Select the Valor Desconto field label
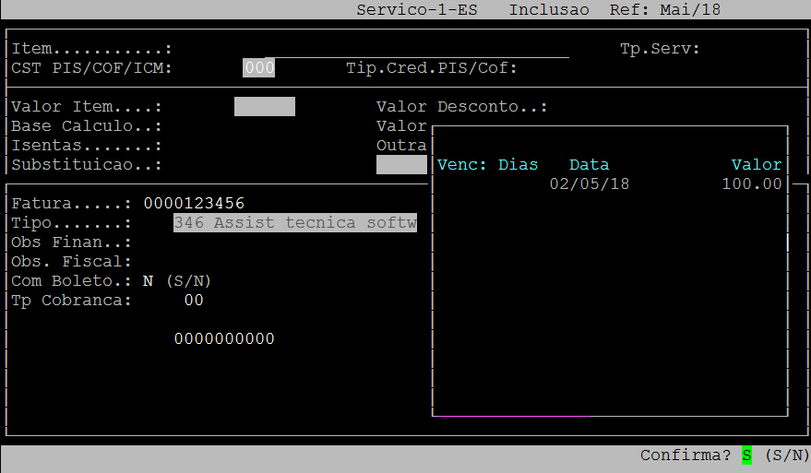 tap(461, 107)
